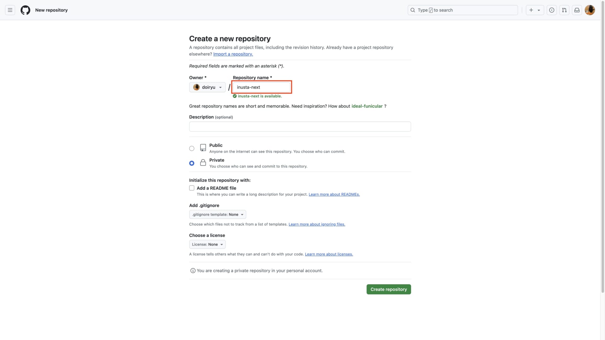Click the info icon near private notice
The image size is (605, 340).
coord(193,271)
